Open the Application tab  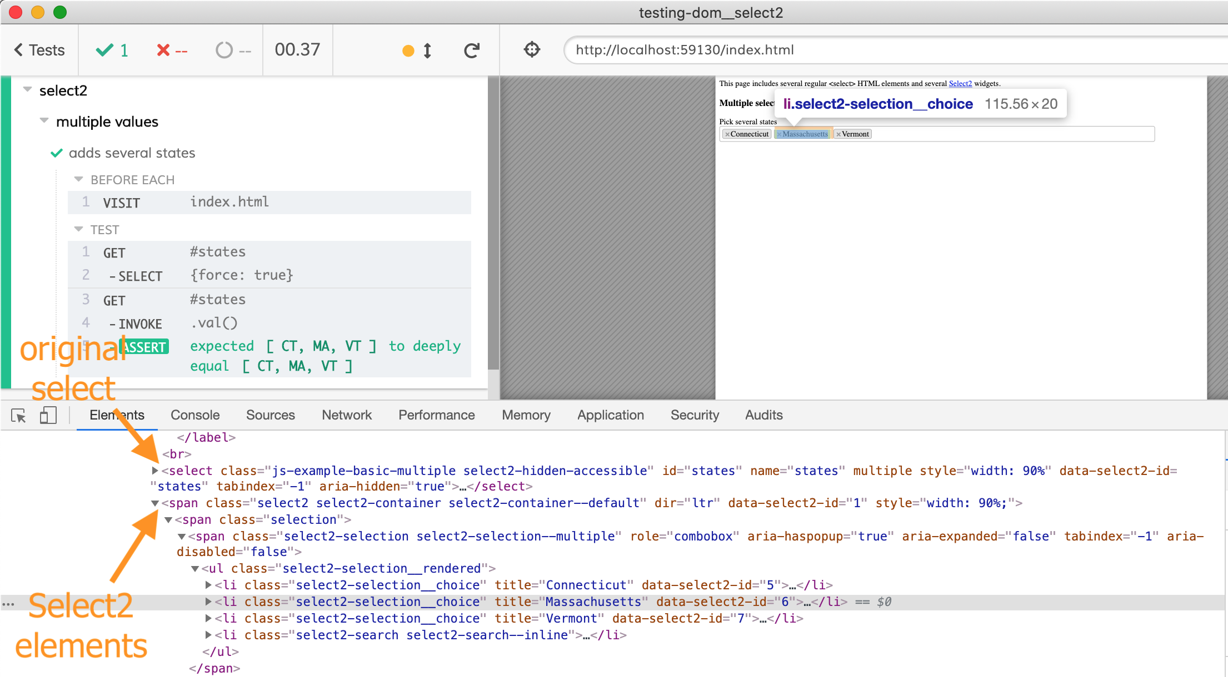[x=610, y=415]
